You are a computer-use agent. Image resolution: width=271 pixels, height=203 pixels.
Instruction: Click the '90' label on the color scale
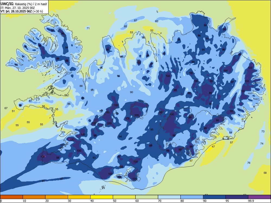(205, 201)
